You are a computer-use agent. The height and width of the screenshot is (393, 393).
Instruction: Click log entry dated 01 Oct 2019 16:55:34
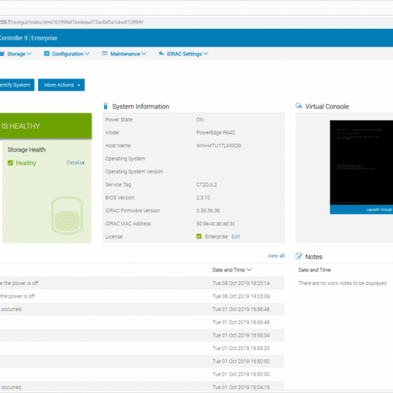142,335
